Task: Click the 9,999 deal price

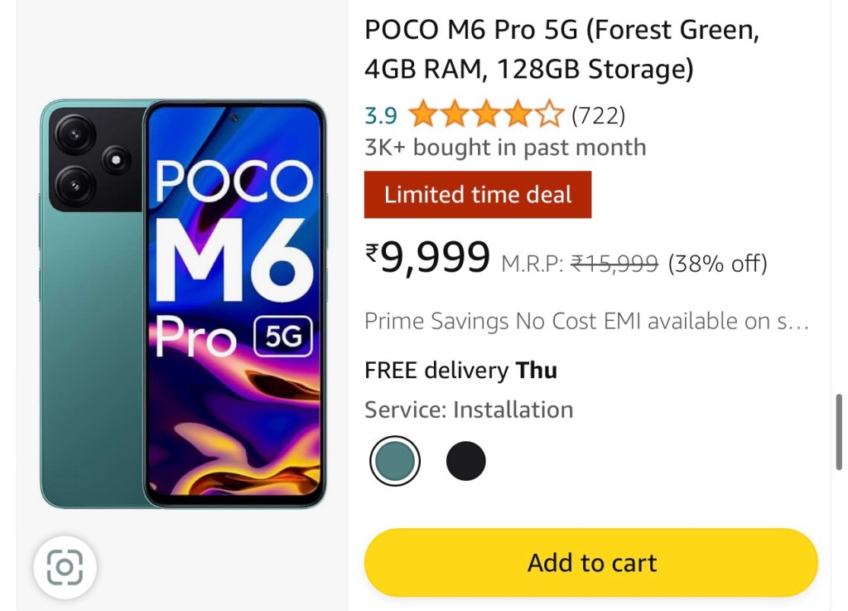Action: click(x=436, y=259)
